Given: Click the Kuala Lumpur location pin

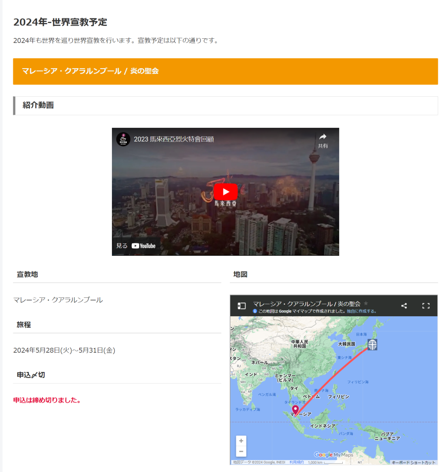Looking at the screenshot, I should [x=295, y=409].
